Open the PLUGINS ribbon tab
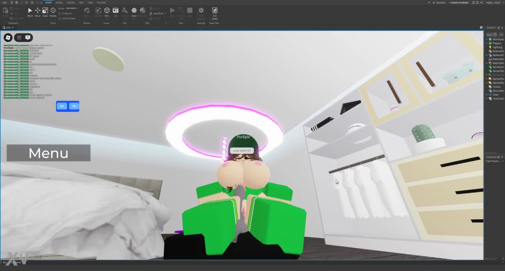The width and height of the screenshot is (505, 271). pyautogui.click(x=101, y=2)
